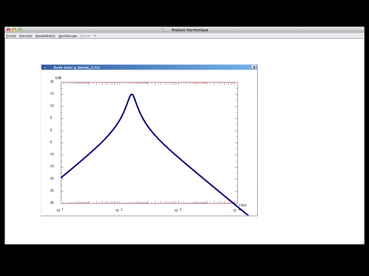This screenshot has height=276, width=369.
Task: Click the 10² label on the frequency axis
Action: click(x=118, y=210)
